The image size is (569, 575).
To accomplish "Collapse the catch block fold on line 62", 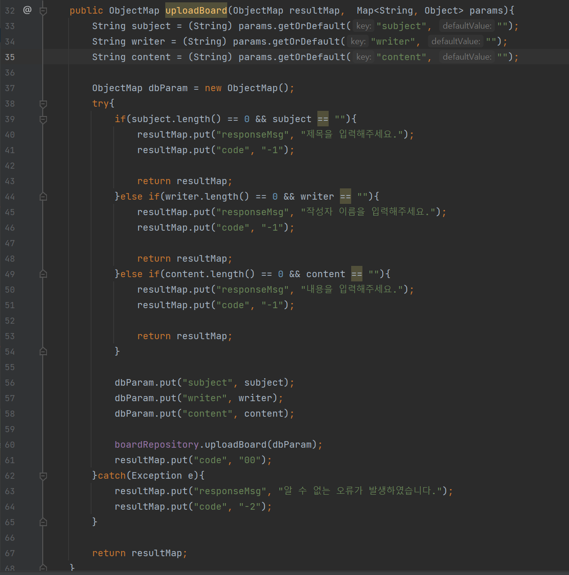I will [43, 475].
